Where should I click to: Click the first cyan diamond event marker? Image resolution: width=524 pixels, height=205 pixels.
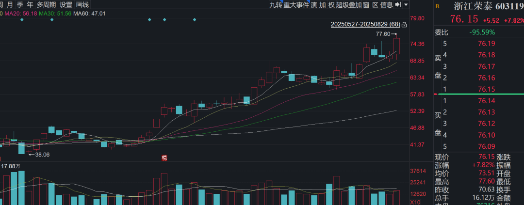point(22,19)
